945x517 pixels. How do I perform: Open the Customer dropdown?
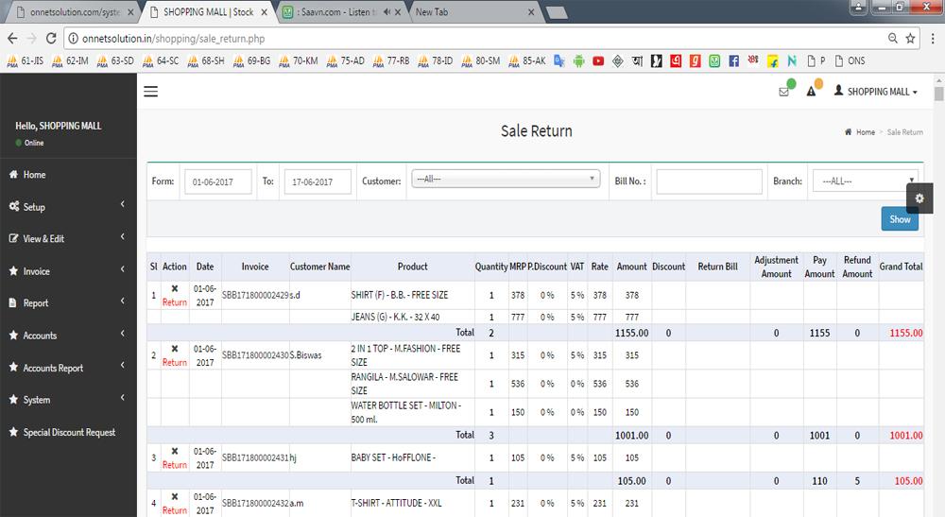506,179
